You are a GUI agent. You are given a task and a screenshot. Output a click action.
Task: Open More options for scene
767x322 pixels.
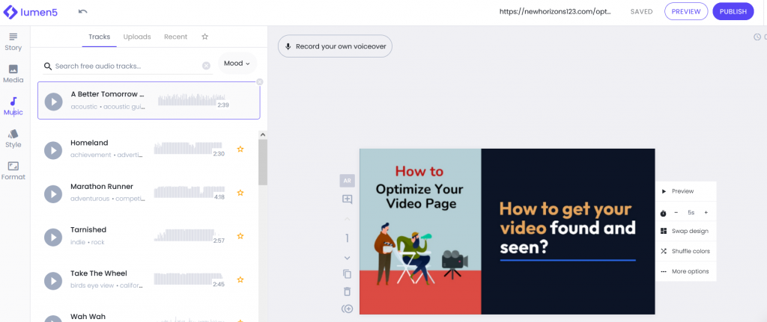(x=686, y=271)
